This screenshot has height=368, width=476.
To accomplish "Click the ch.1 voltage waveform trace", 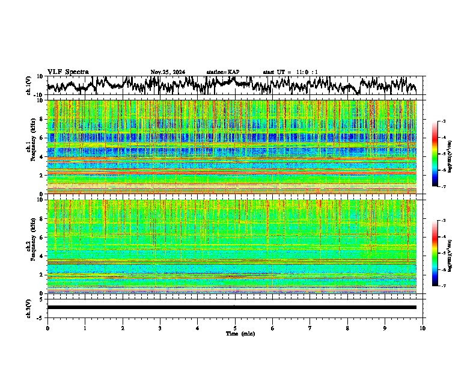I will 231,85.
